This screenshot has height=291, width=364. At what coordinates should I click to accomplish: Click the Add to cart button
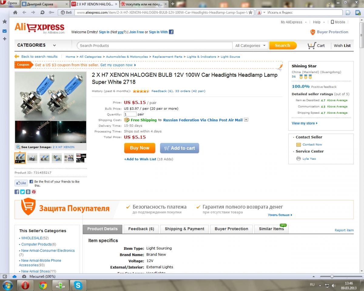[x=180, y=148]
